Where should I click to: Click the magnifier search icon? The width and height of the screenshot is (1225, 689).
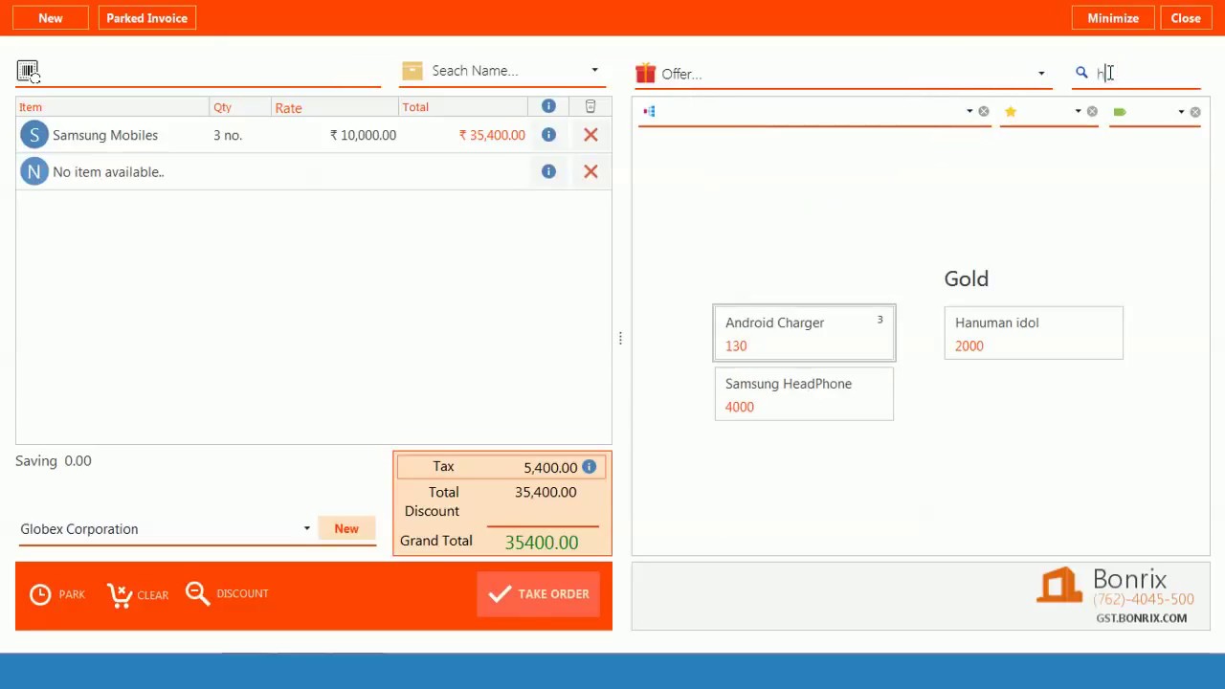pos(1081,73)
